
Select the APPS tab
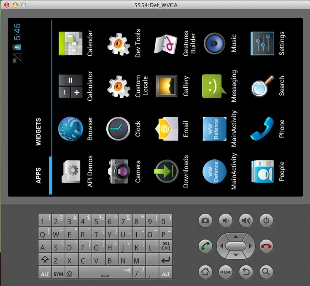[x=38, y=175]
